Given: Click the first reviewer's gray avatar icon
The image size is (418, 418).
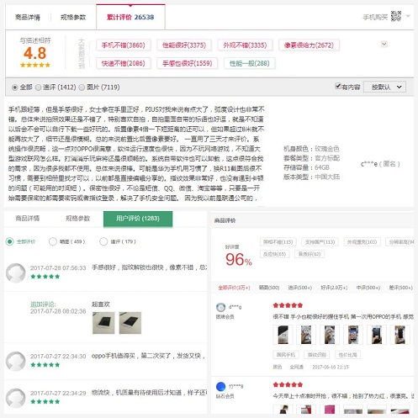Looking at the screenshot, I should point(16,272).
